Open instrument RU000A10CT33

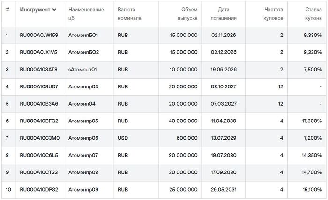[38, 172]
